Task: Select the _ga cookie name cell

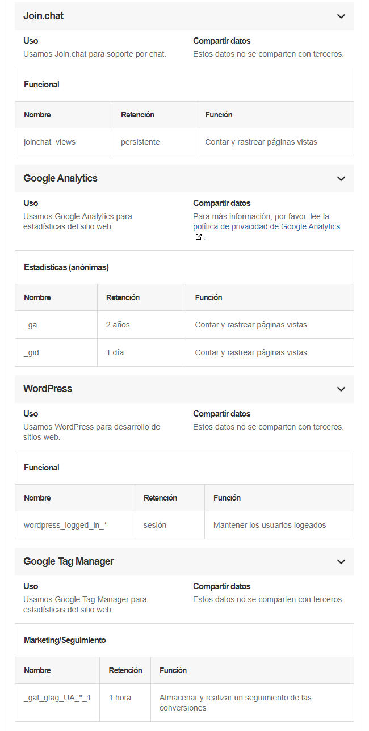Action: click(56, 325)
